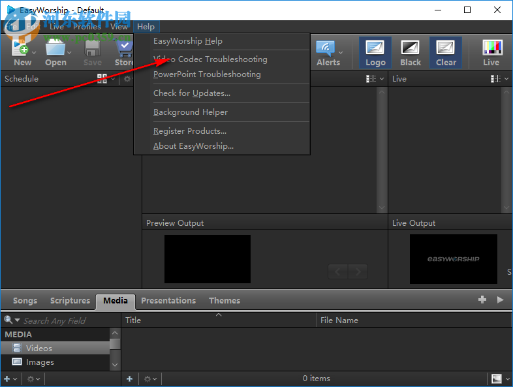Click the play arrow beside resource tabs

500,300
